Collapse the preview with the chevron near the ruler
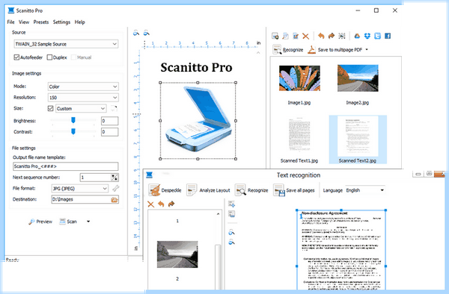Screen dimensions: 449x294 point(258,53)
